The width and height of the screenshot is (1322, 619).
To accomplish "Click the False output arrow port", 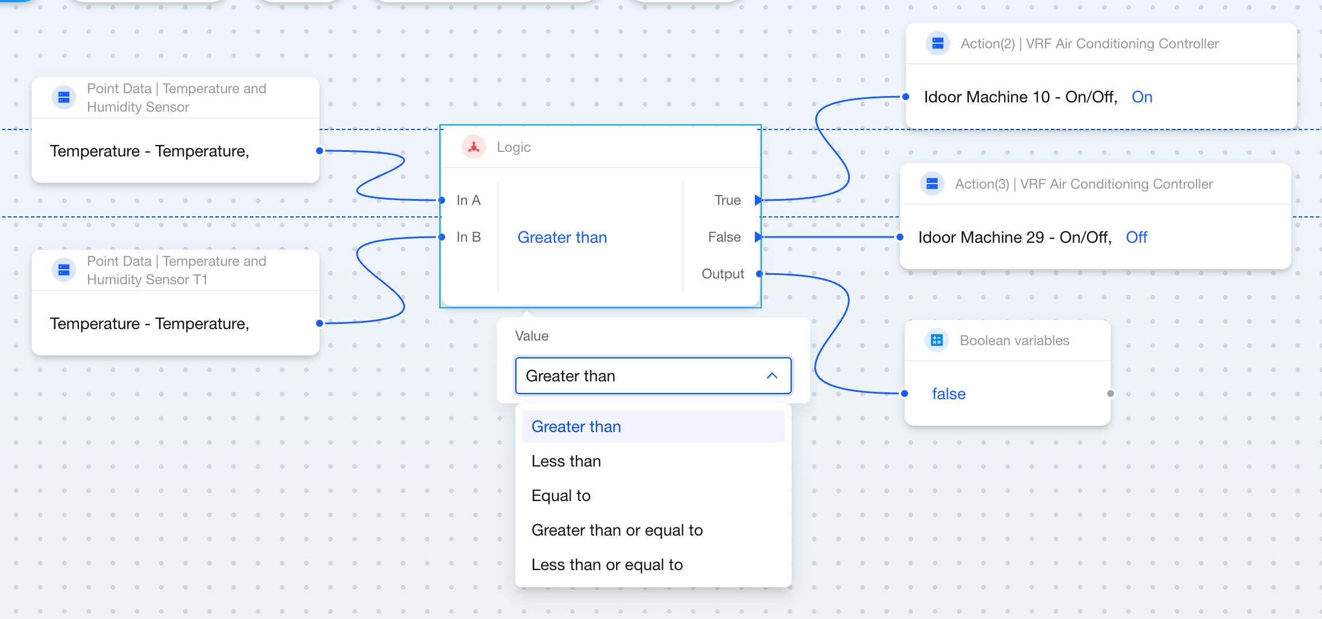I will tap(758, 237).
